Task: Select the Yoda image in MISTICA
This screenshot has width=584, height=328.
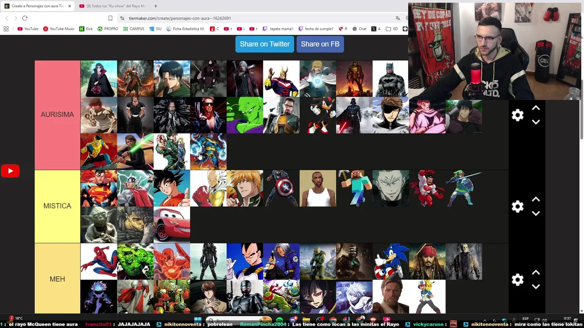Action: coord(99,225)
